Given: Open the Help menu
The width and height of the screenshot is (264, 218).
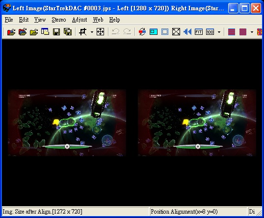Looking at the screenshot, I should [114, 20].
